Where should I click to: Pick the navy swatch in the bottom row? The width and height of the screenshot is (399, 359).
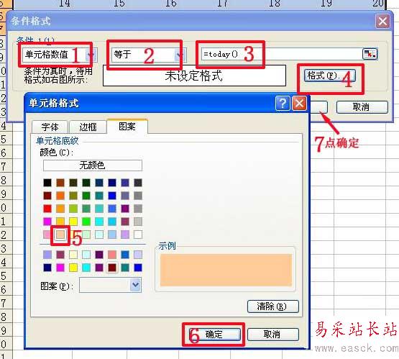click(x=47, y=268)
